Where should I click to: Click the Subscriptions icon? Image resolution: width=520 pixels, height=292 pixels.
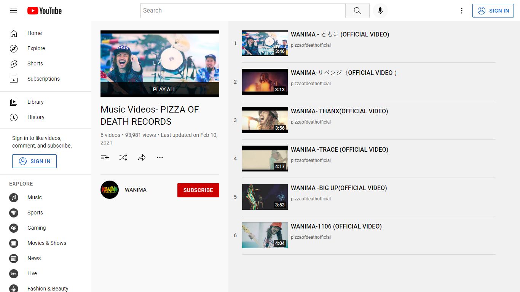(14, 79)
